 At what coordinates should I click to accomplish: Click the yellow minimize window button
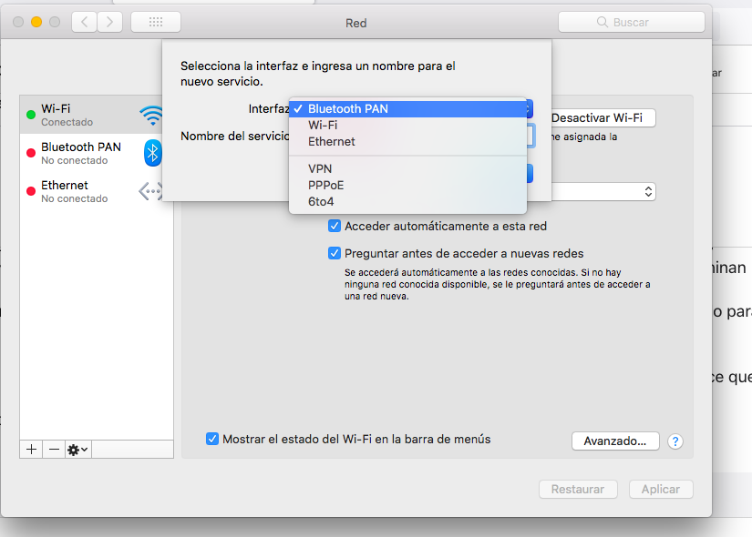[36, 22]
